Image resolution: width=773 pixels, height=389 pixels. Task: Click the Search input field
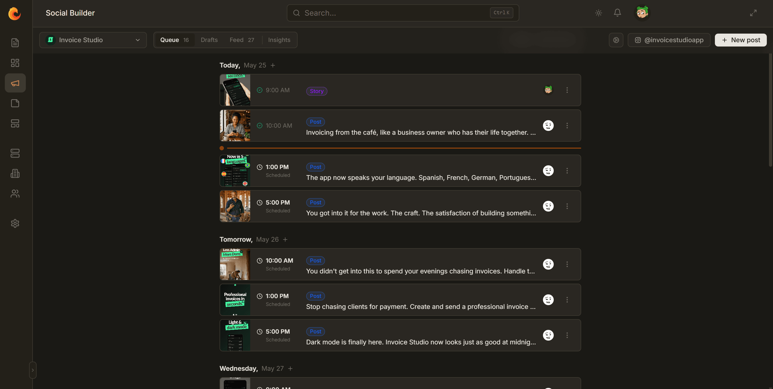(403, 13)
